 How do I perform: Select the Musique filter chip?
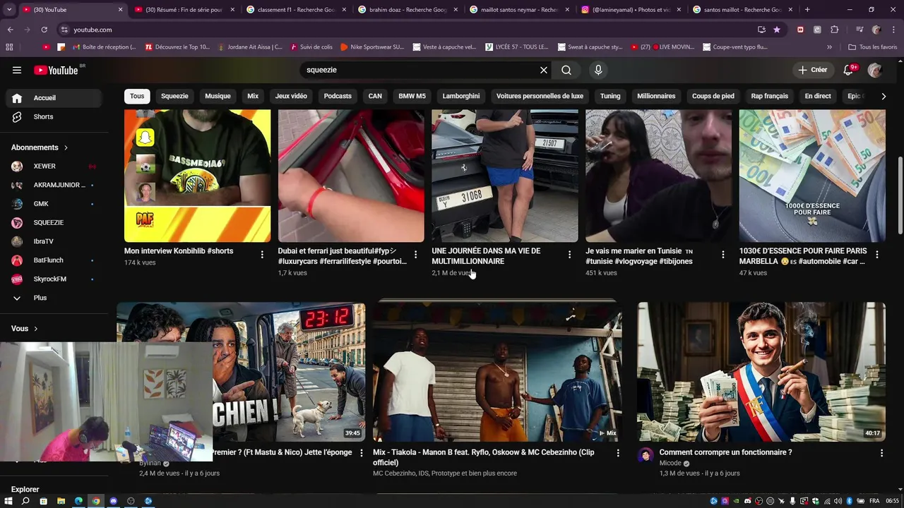point(218,96)
